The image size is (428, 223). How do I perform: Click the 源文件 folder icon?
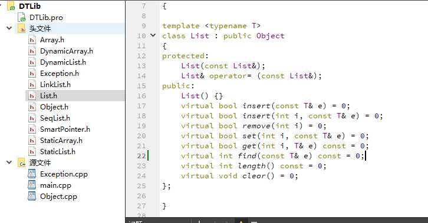22,163
